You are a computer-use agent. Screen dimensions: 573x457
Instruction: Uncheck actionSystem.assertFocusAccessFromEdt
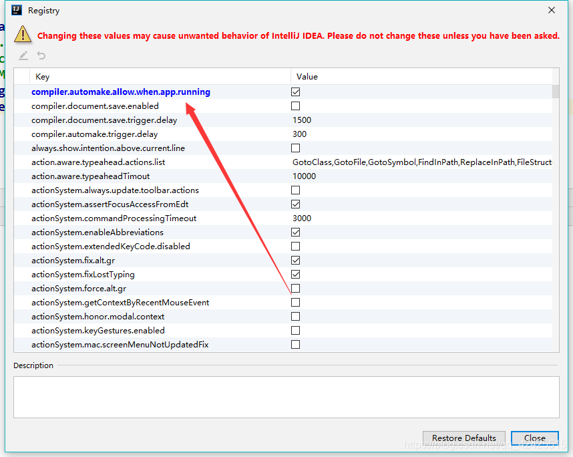(x=296, y=204)
